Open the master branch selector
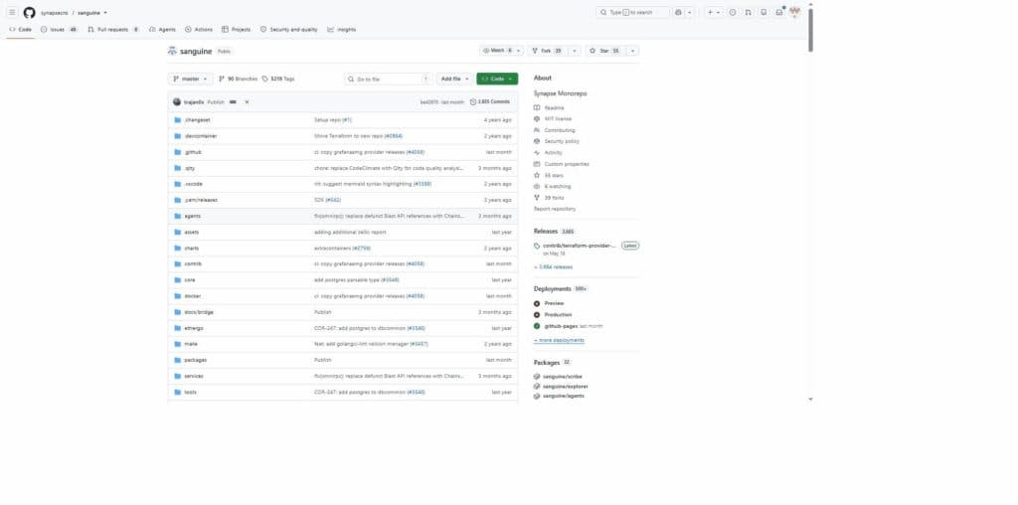The height and width of the screenshot is (505, 1018). click(x=190, y=79)
